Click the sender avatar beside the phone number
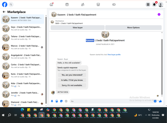The width and height of the screenshot is (167, 123). tap(53, 92)
